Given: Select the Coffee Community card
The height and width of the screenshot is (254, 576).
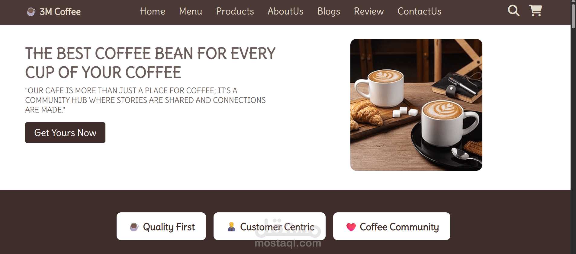Looking at the screenshot, I should 392,226.
